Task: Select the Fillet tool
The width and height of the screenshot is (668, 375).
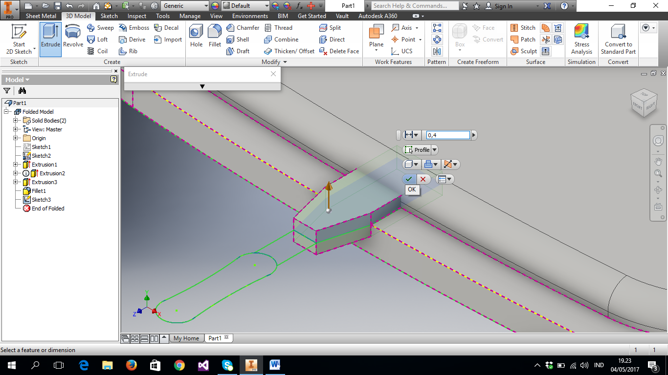Action: pos(215,39)
